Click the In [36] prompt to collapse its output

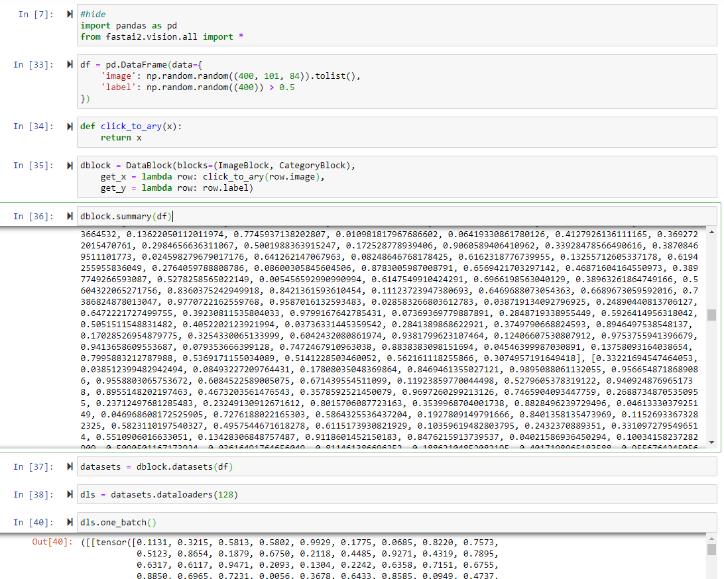click(32, 216)
